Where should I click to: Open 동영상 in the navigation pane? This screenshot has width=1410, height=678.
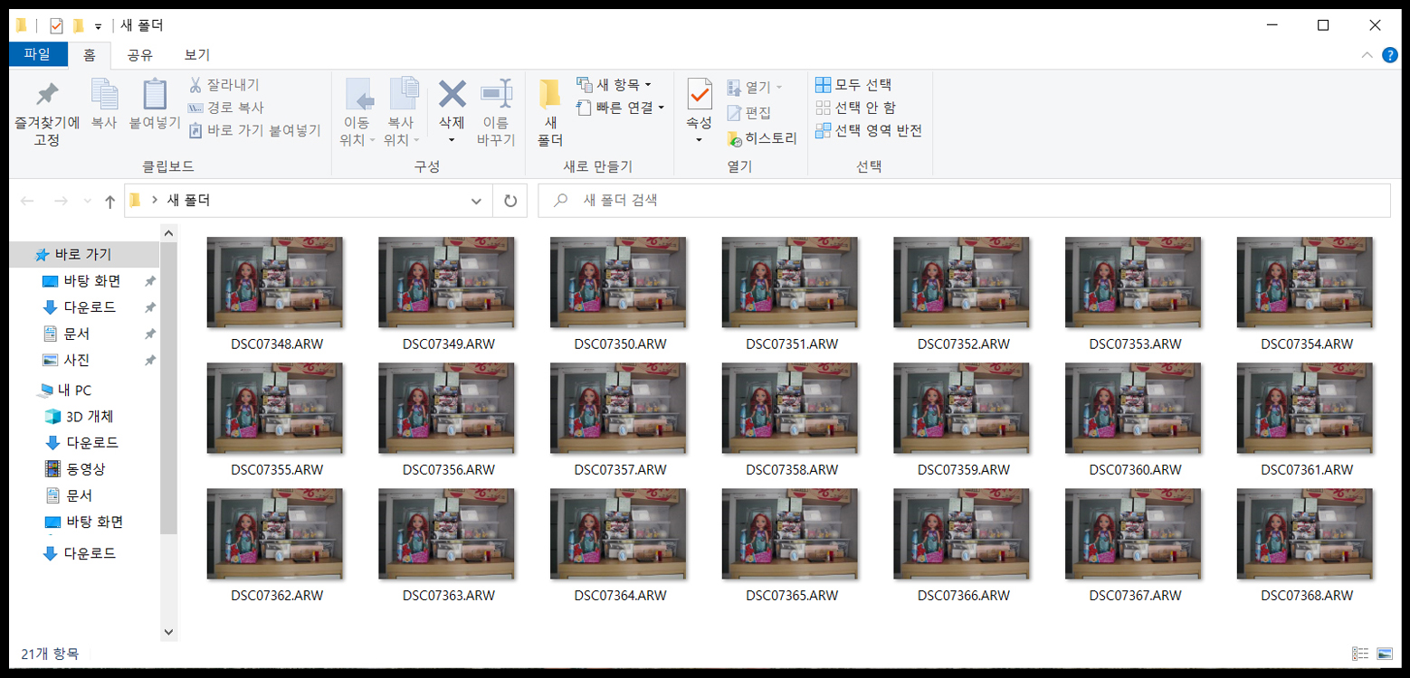point(85,469)
